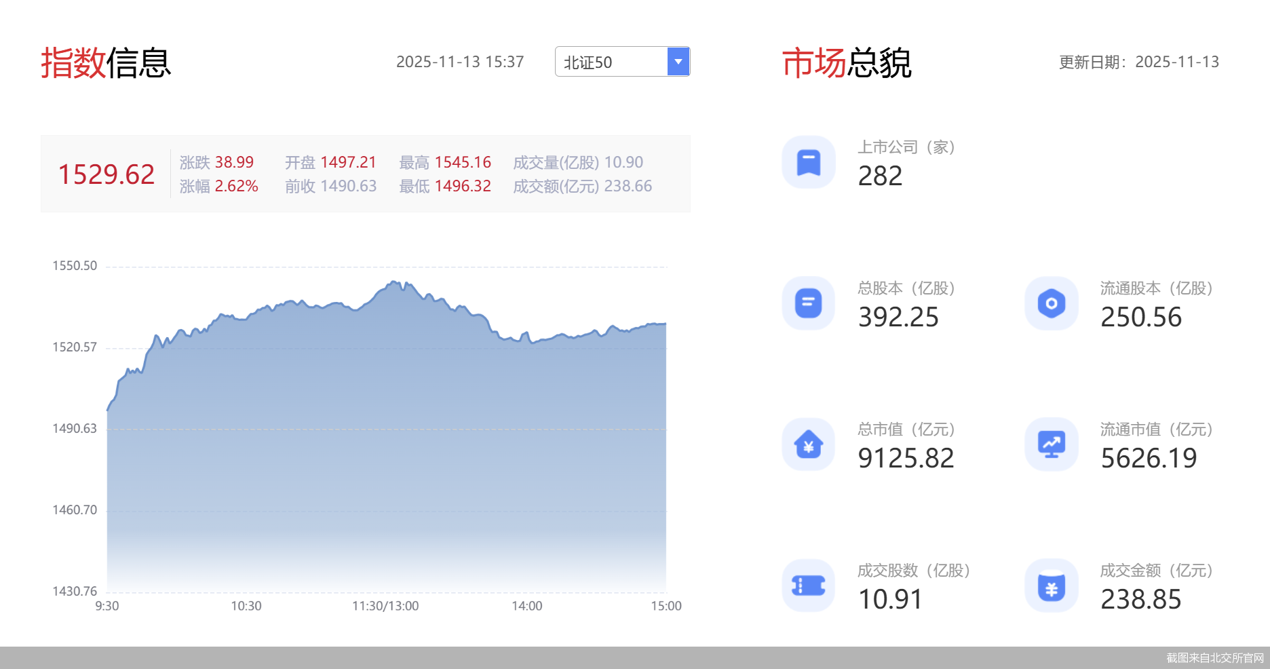Select the 总股本 document icon
The height and width of the screenshot is (669, 1270).
(x=808, y=303)
